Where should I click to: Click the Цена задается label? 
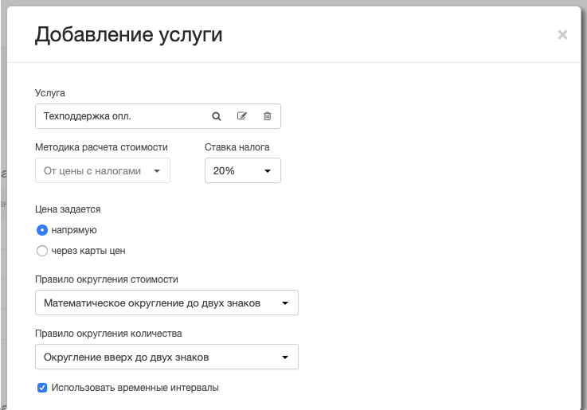point(68,209)
